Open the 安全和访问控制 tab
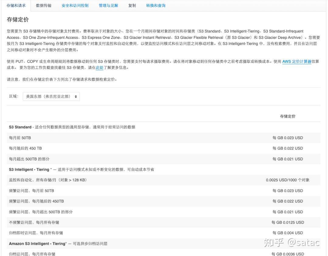 point(75,5)
